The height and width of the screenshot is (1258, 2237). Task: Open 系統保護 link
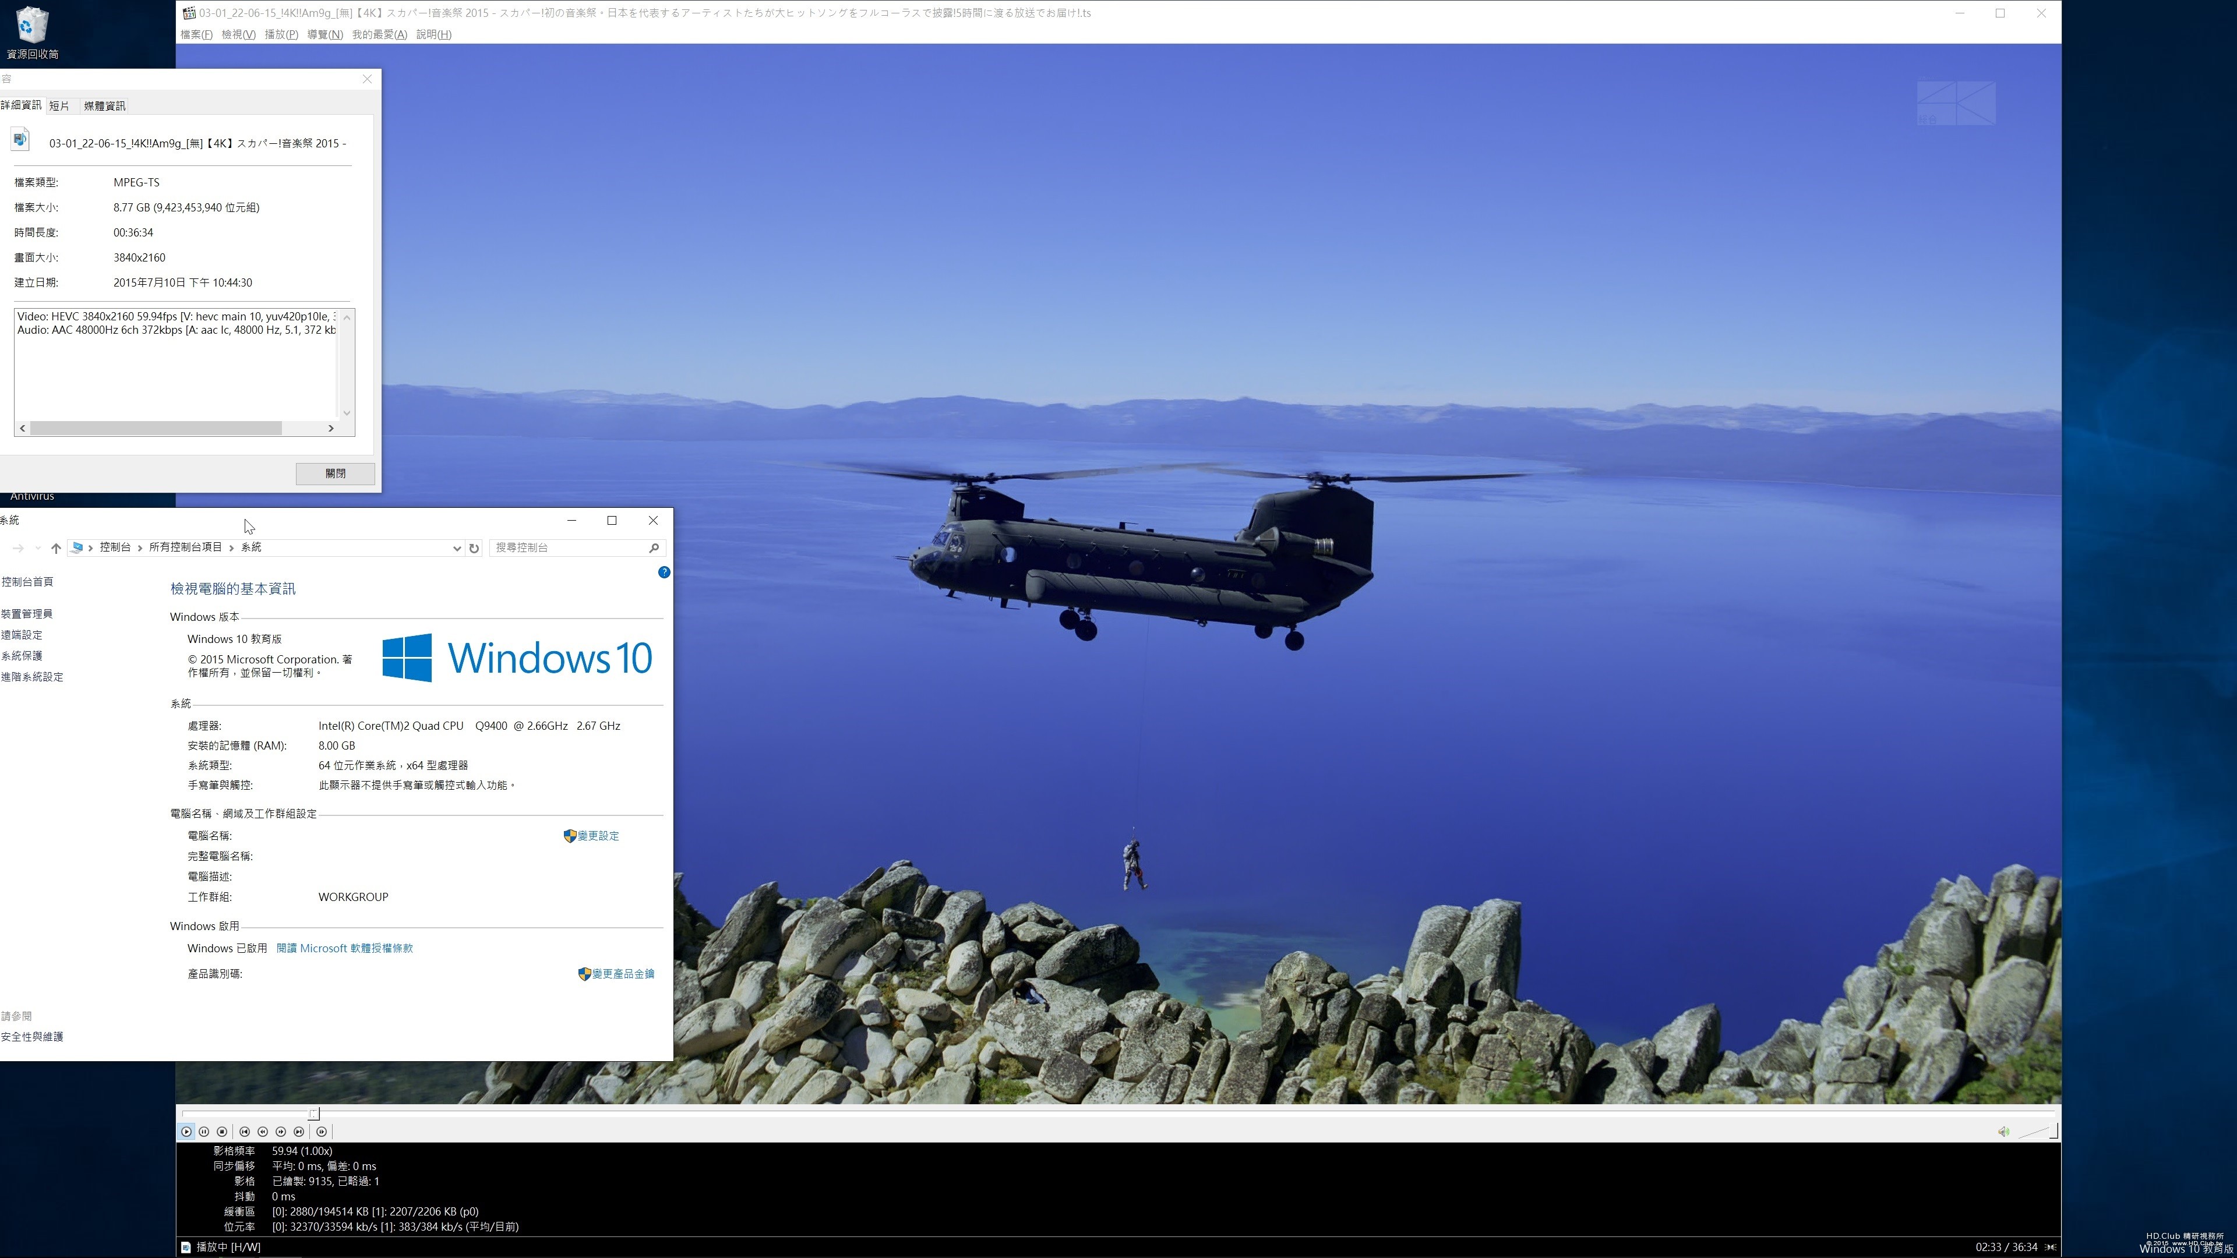pos(22,655)
